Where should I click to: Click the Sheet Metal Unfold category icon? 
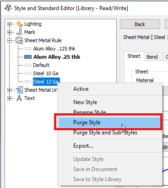click(x=19, y=90)
